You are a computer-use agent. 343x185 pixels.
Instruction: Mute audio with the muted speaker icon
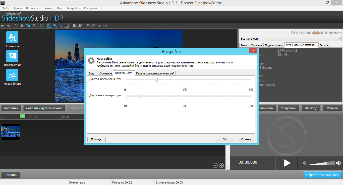305,163
